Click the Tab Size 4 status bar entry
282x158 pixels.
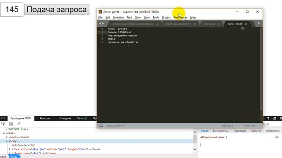point(227,126)
